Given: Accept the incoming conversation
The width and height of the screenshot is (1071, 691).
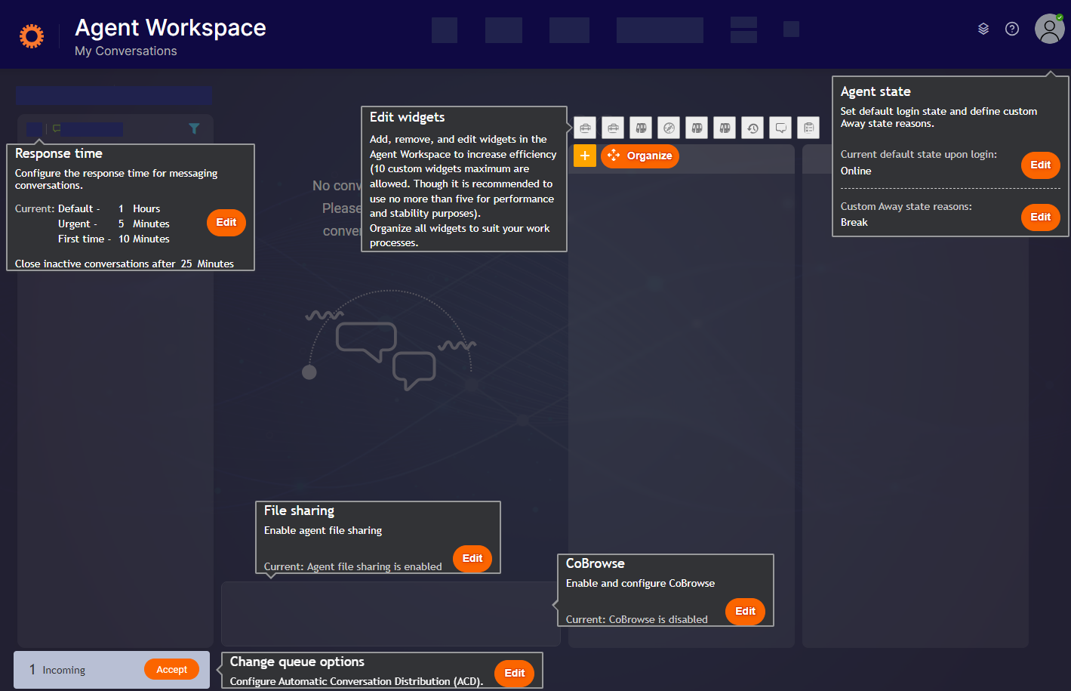Looking at the screenshot, I should [172, 670].
